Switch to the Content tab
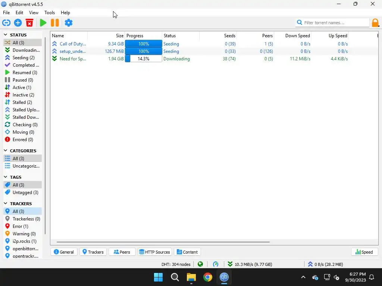The height and width of the screenshot is (286, 382). (187, 252)
